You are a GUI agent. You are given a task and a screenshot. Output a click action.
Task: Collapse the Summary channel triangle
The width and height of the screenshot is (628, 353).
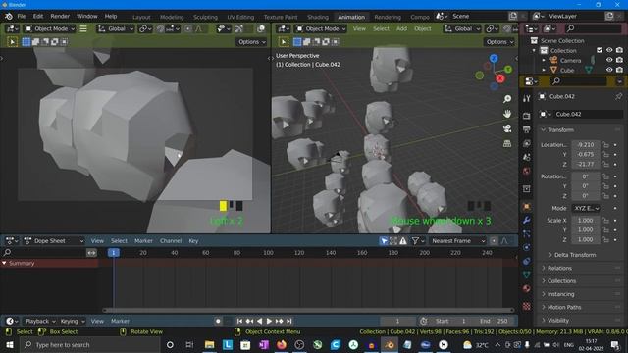point(4,263)
